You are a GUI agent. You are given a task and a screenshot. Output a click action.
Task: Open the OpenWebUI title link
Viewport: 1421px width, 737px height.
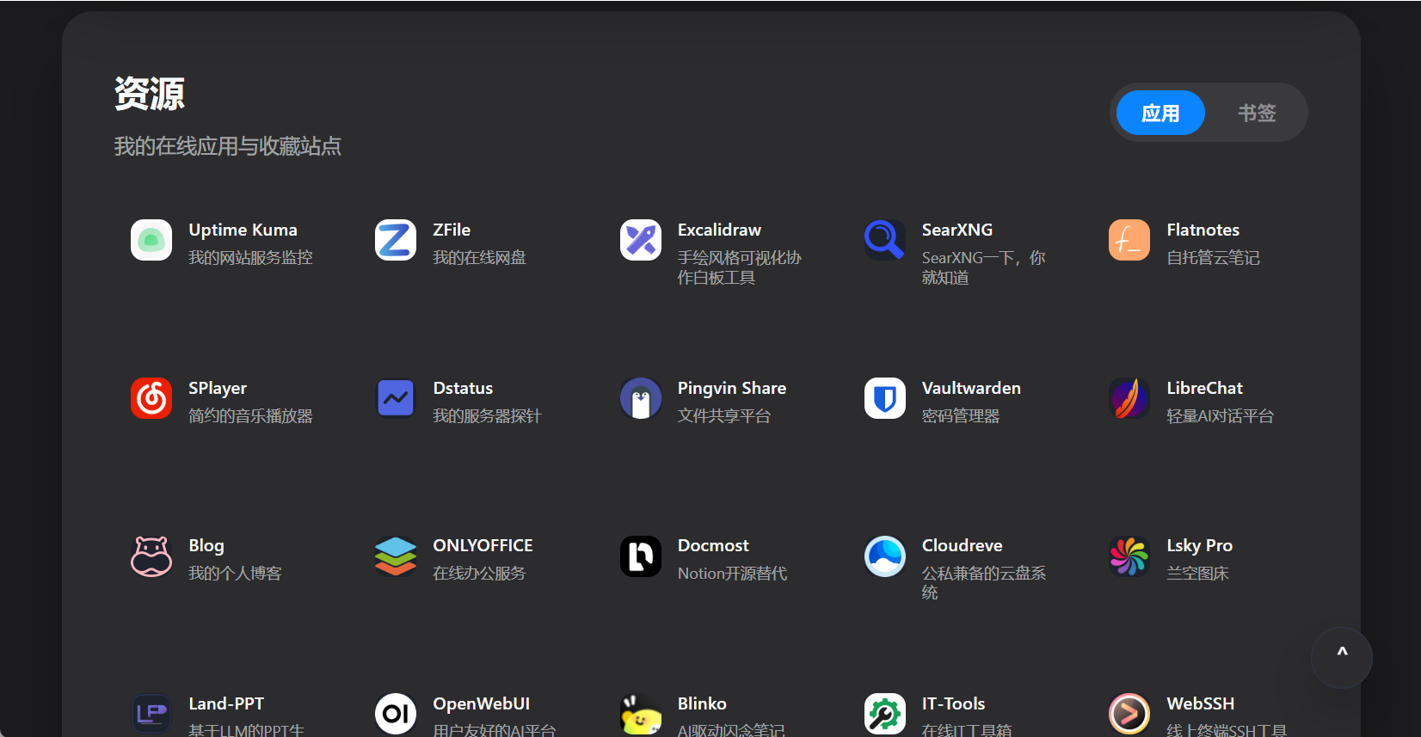(x=481, y=703)
